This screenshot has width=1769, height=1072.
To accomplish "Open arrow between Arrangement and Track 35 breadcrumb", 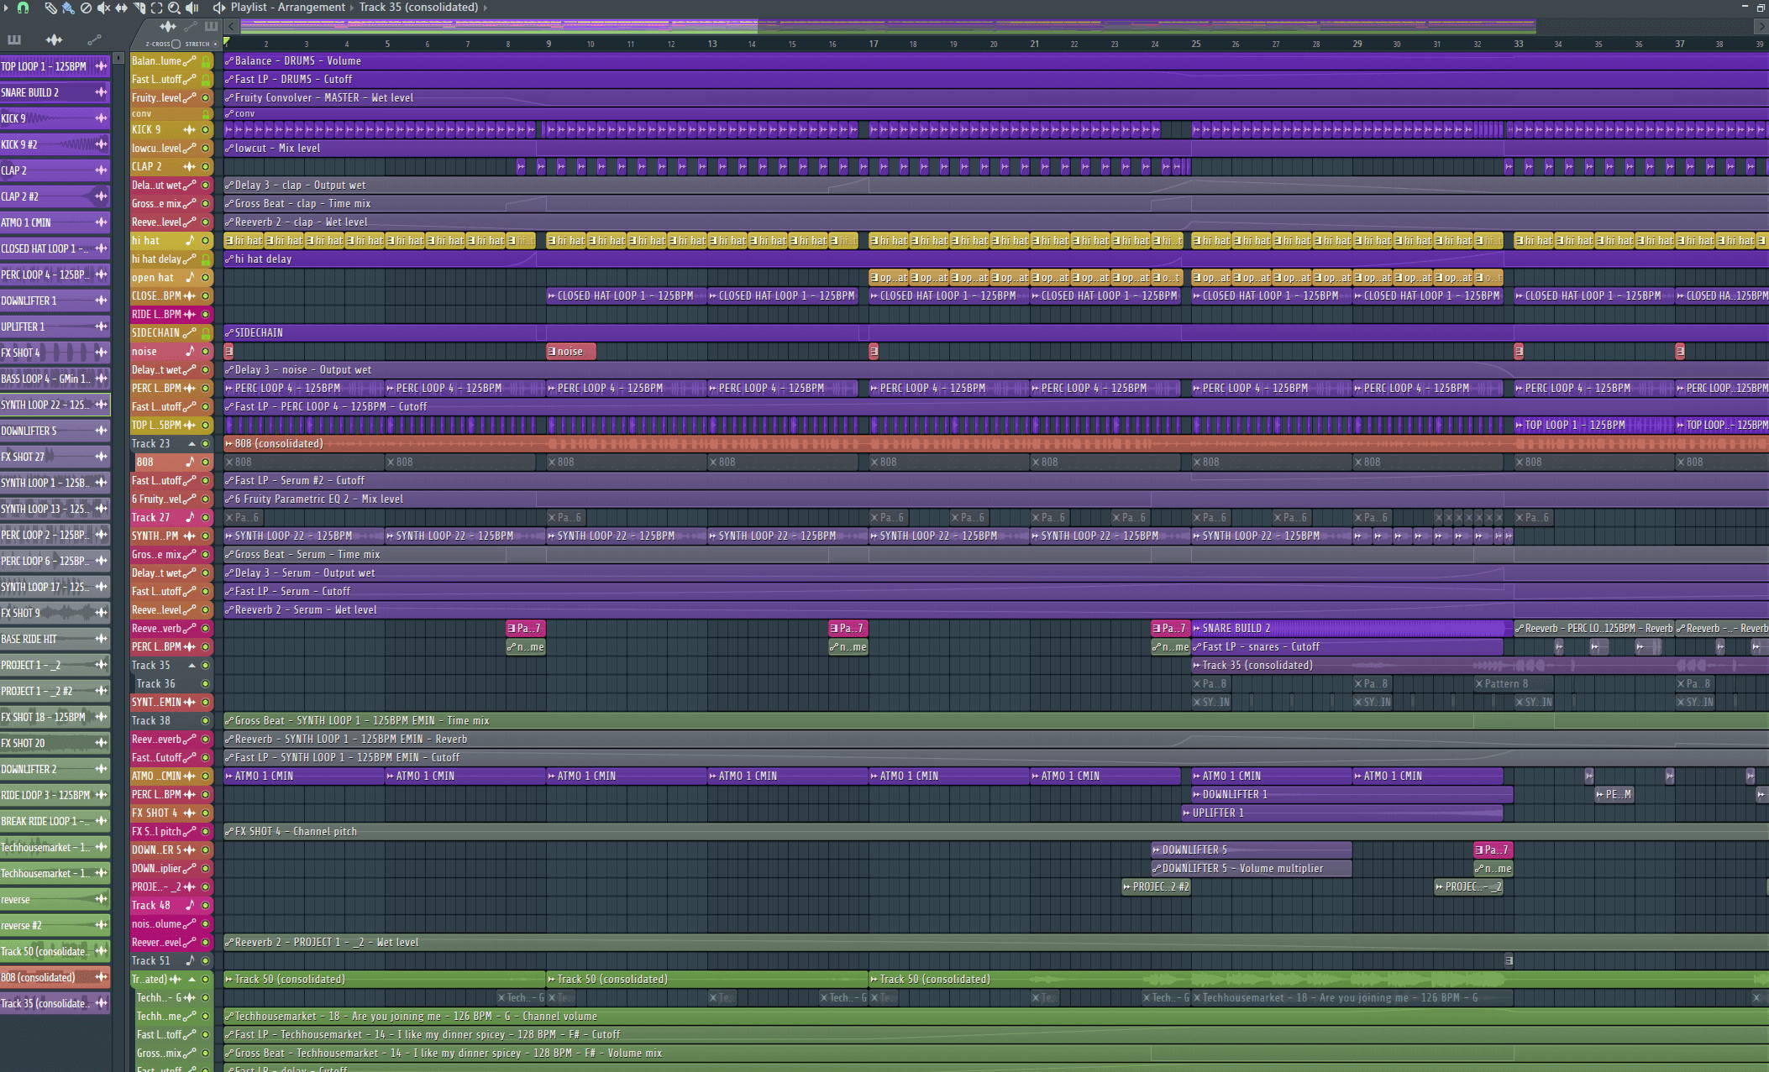I will (x=352, y=8).
